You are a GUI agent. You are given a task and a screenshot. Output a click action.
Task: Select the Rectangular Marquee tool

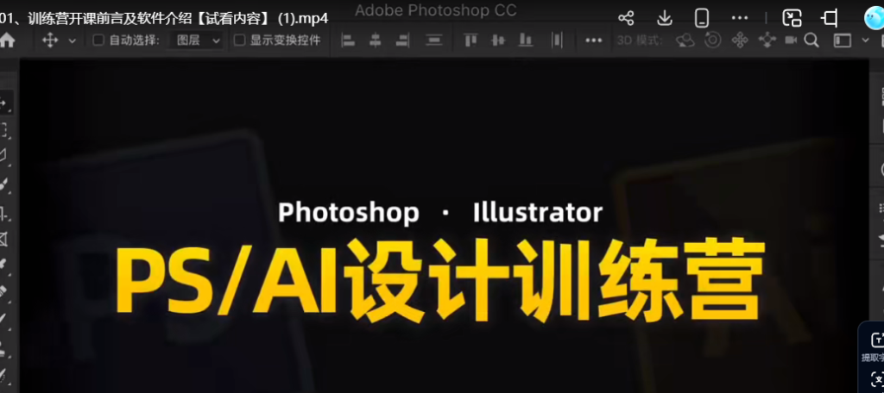point(4,129)
